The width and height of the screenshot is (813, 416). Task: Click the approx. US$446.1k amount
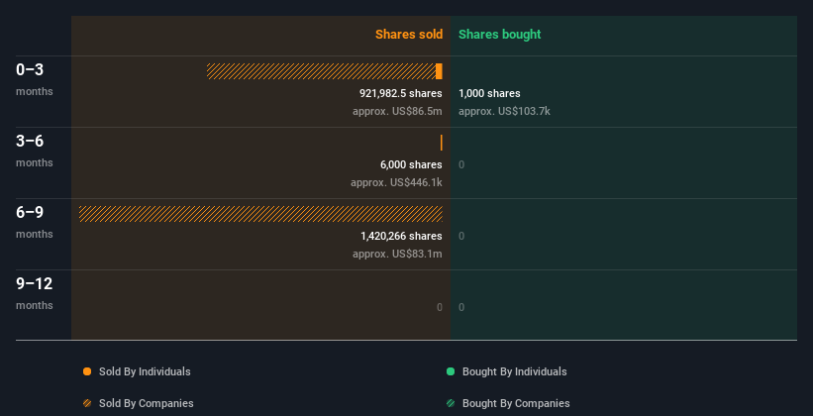tap(396, 182)
